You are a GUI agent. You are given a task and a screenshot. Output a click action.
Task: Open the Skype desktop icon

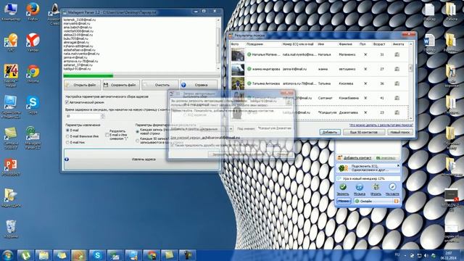coord(33,104)
